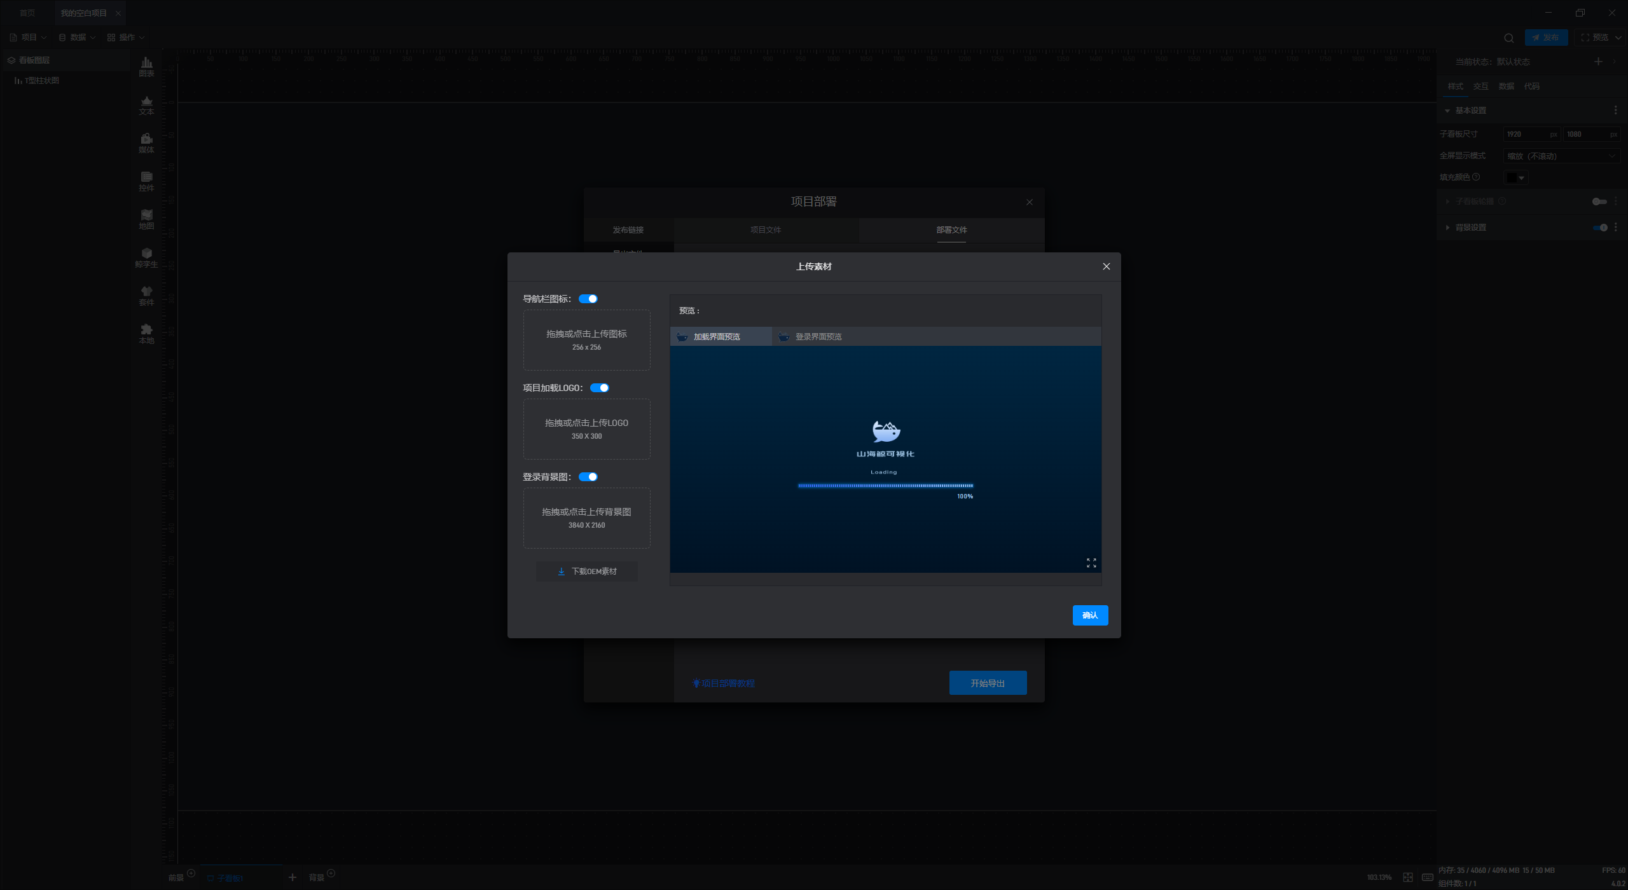Open the 图表 chart components panel
1628x890 pixels.
tap(146, 66)
